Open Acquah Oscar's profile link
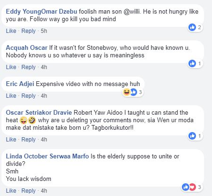This screenshot has height=196, width=212. 26,47
